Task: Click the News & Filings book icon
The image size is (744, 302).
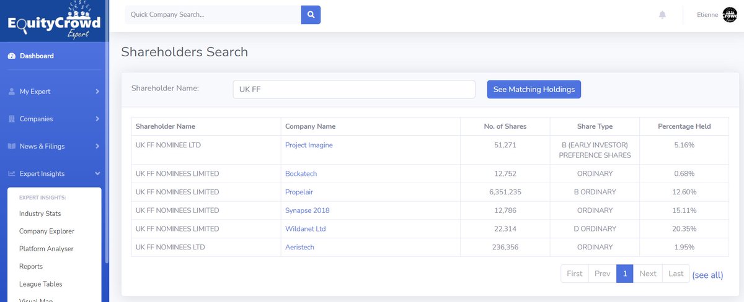Action: pyautogui.click(x=11, y=146)
